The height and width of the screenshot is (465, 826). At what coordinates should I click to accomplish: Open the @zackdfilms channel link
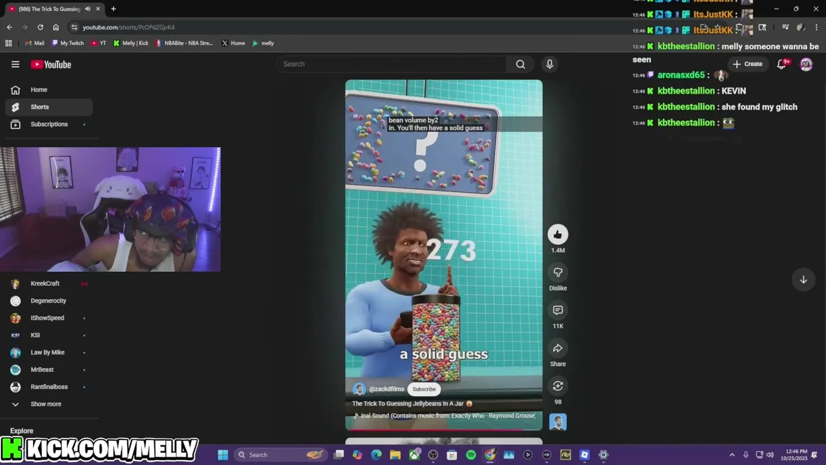click(x=386, y=389)
